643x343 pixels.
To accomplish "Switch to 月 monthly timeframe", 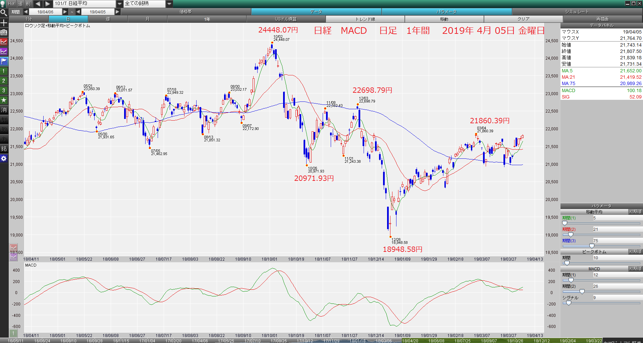I will (x=148, y=19).
